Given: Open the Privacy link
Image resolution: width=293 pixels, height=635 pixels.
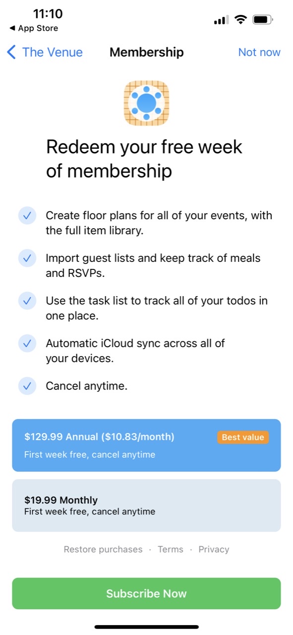Looking at the screenshot, I should point(214,549).
